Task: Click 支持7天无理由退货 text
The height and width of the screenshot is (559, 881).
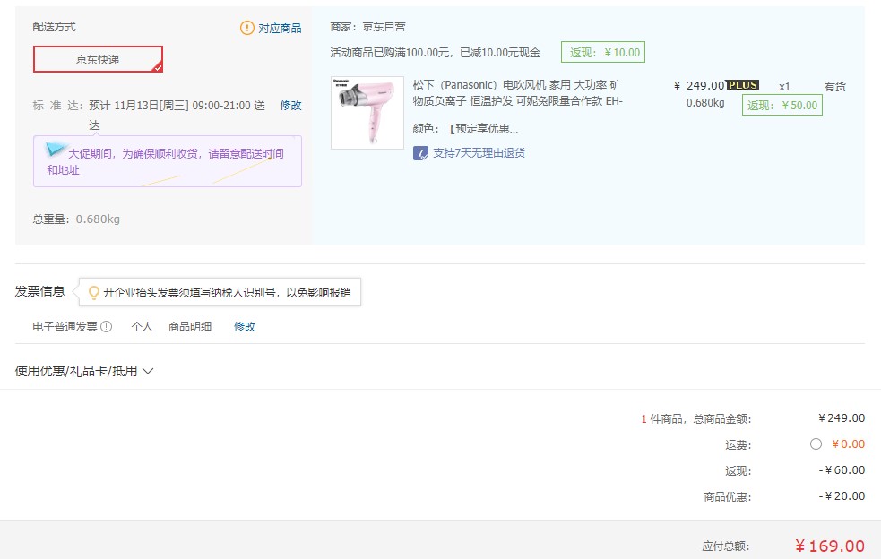Action: click(479, 153)
